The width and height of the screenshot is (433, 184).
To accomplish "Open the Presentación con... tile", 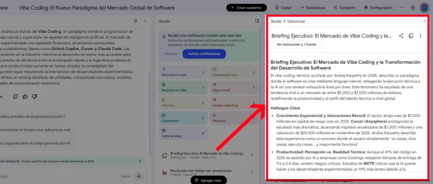I will tap(234, 72).
